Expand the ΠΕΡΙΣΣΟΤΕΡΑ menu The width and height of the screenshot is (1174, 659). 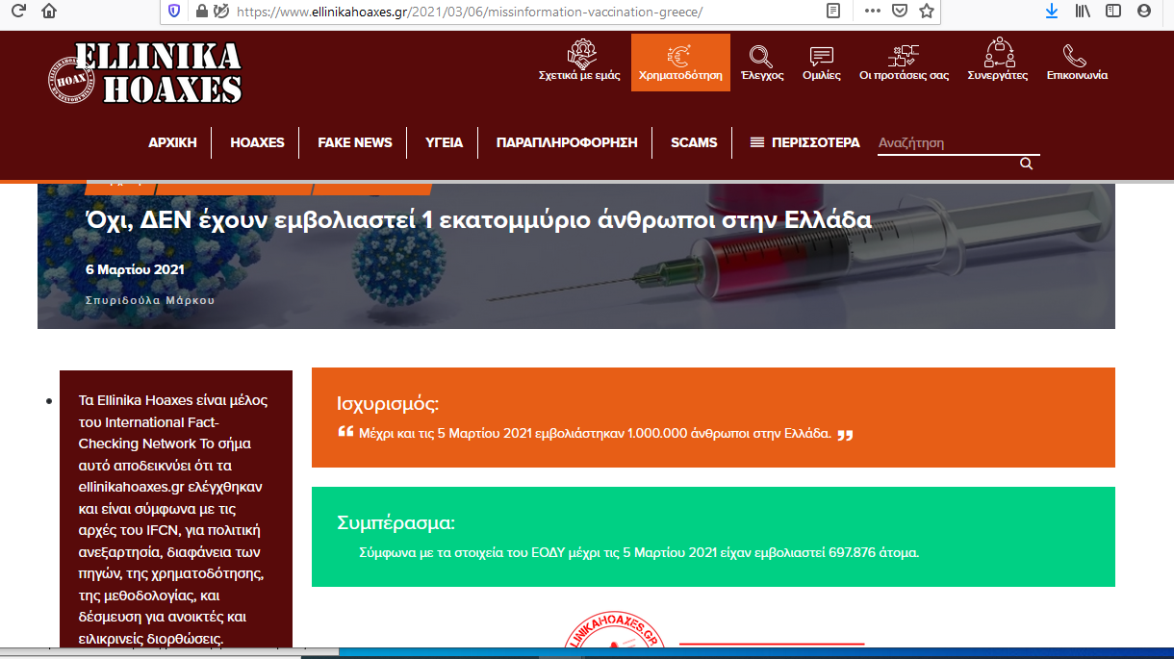tap(804, 142)
